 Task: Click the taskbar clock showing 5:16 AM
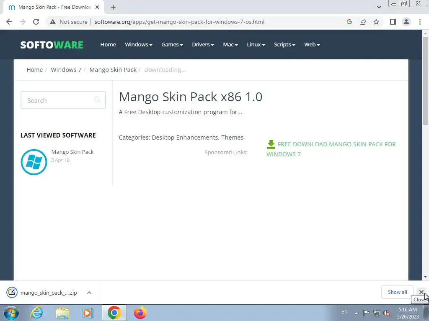click(x=408, y=313)
